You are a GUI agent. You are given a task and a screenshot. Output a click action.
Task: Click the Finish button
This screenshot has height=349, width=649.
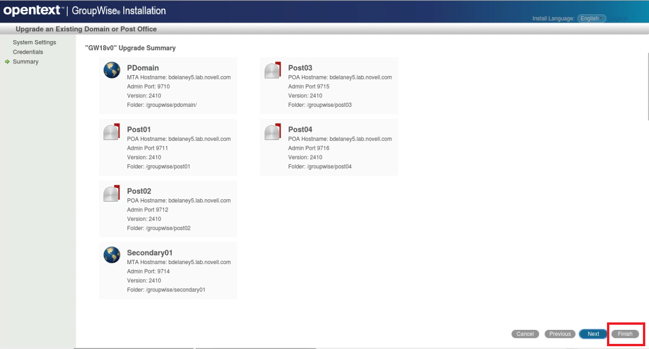[x=625, y=334]
